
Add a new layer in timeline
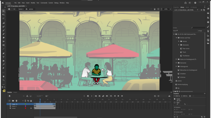9,101
